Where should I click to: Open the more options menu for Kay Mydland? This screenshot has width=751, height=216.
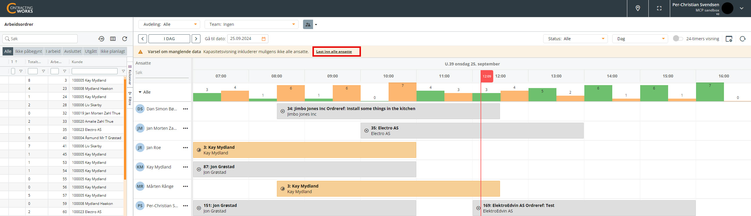[185, 167]
